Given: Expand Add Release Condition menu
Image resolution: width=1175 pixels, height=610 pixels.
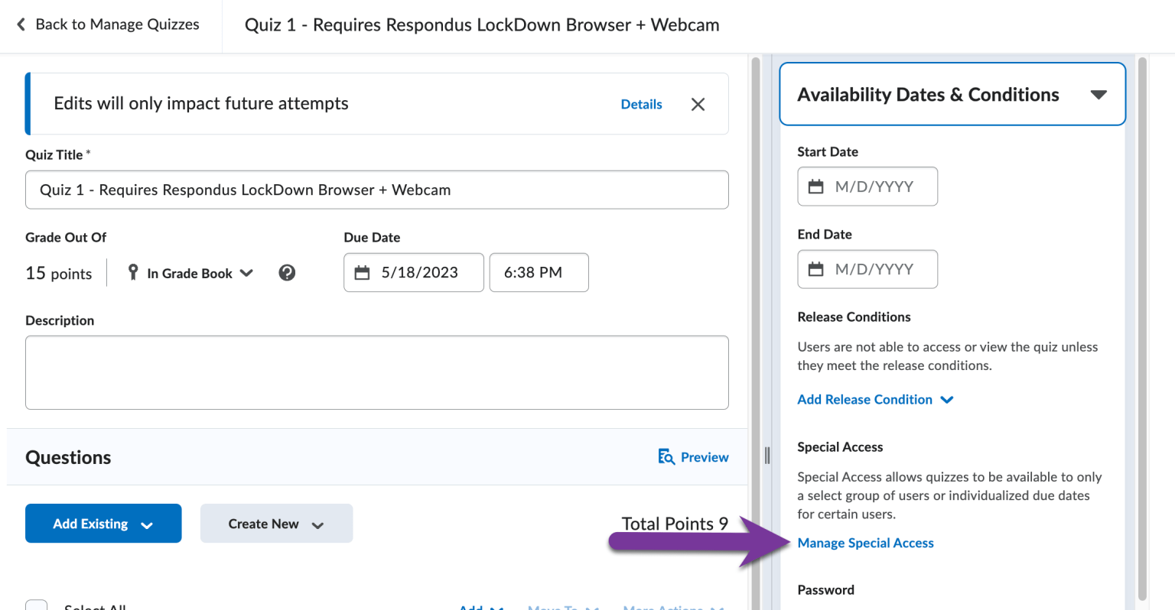Looking at the screenshot, I should pos(875,400).
